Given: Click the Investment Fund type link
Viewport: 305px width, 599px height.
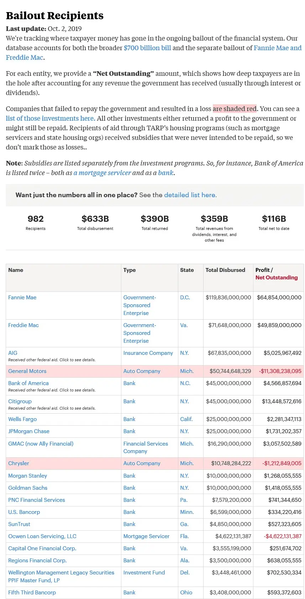Looking at the screenshot, I should 144,572.
